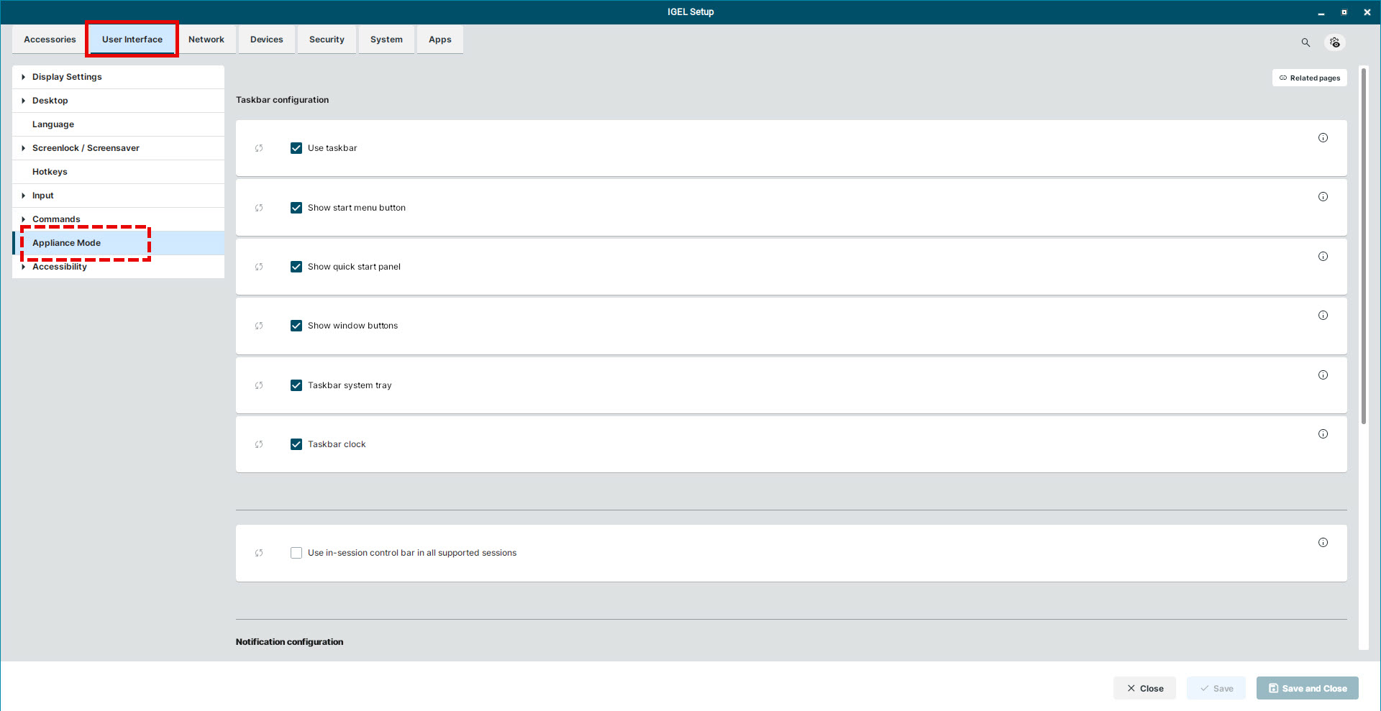Toggle Show start menu button checkbox
Viewport: 1381px width, 711px height.
click(296, 208)
